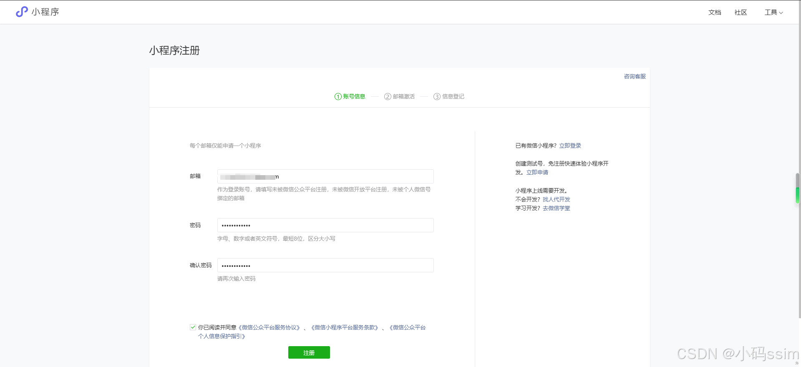801x367 pixels.
Task: Click into the 邮箱 input field
Action: point(325,176)
